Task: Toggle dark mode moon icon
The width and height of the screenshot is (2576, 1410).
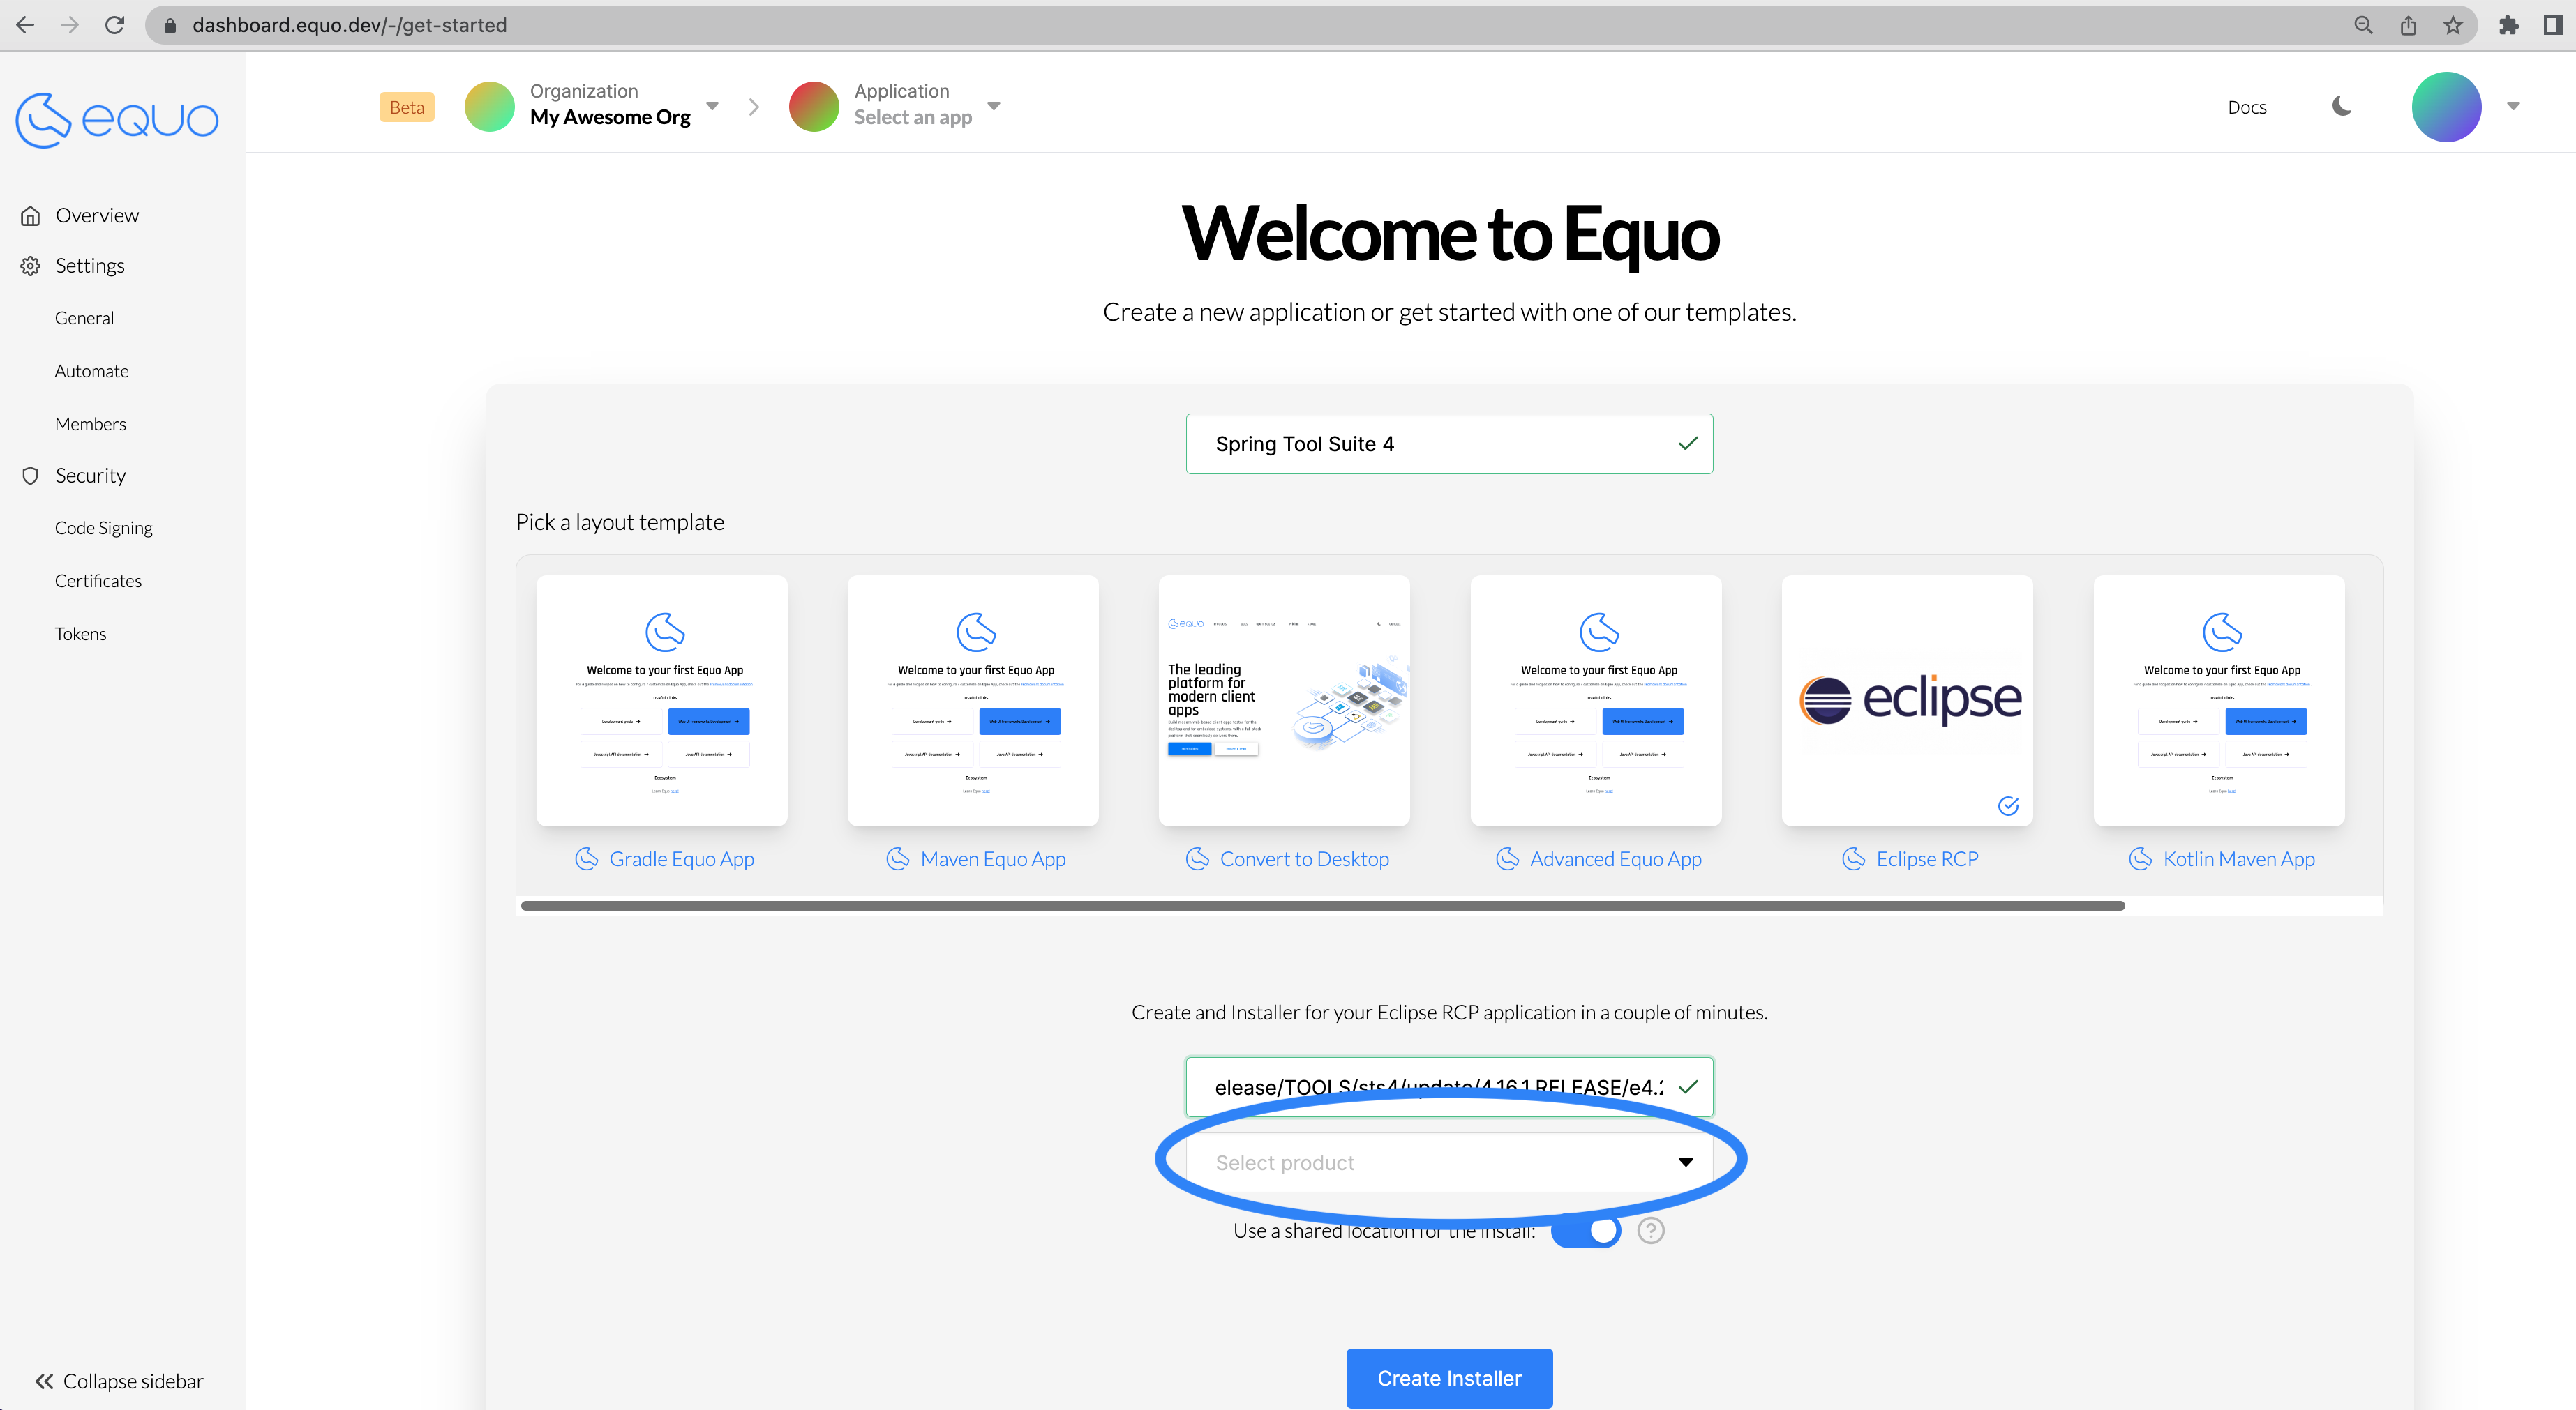Action: click(2341, 106)
